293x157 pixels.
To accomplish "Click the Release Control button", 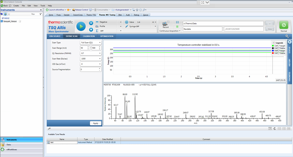I will (x=80, y=10).
